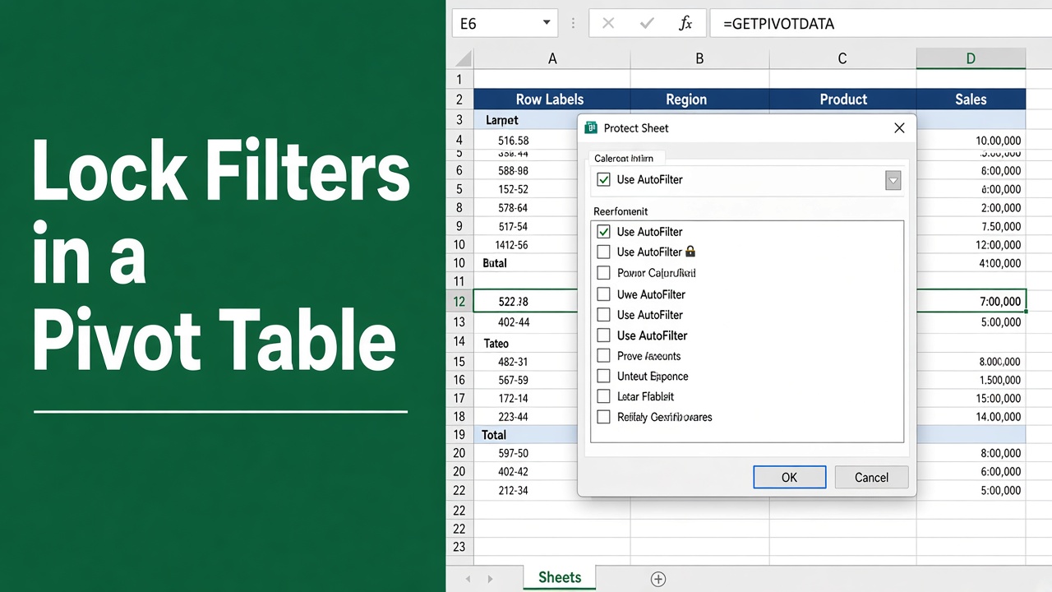
Task: Click the green Protect Sheet dialog icon
Action: point(591,127)
